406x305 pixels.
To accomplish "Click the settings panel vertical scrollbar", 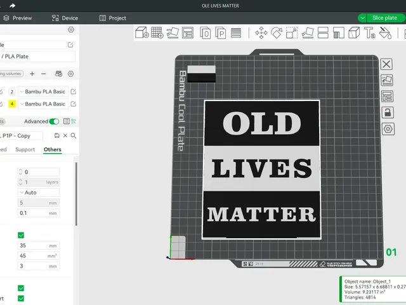I will tap(76, 194).
